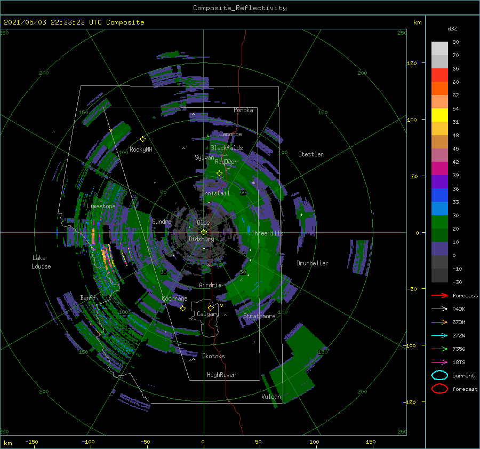Screen dimensions: 480x449
Task: Click the bright yellow 51-54 dBZ swatch
Action: point(439,115)
